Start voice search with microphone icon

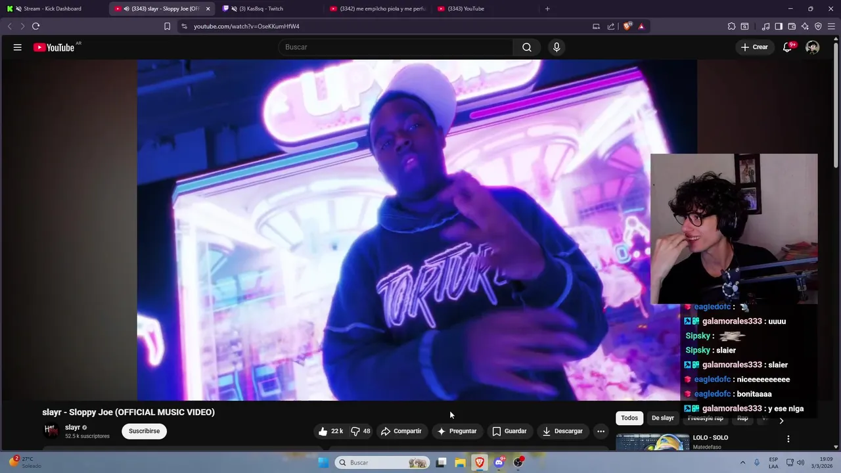pyautogui.click(x=557, y=47)
